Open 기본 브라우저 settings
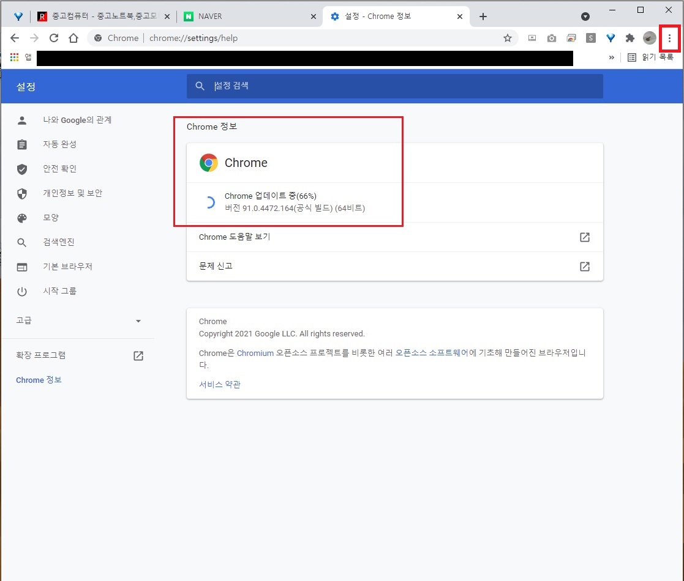684x581 pixels. (67, 267)
